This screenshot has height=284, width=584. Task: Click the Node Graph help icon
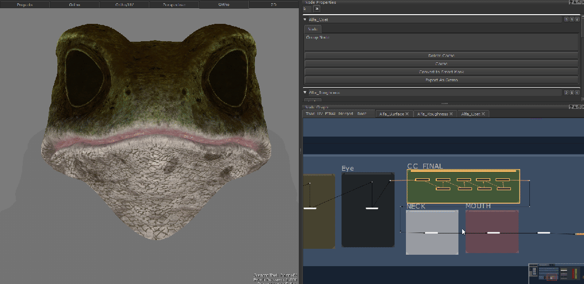point(572,107)
